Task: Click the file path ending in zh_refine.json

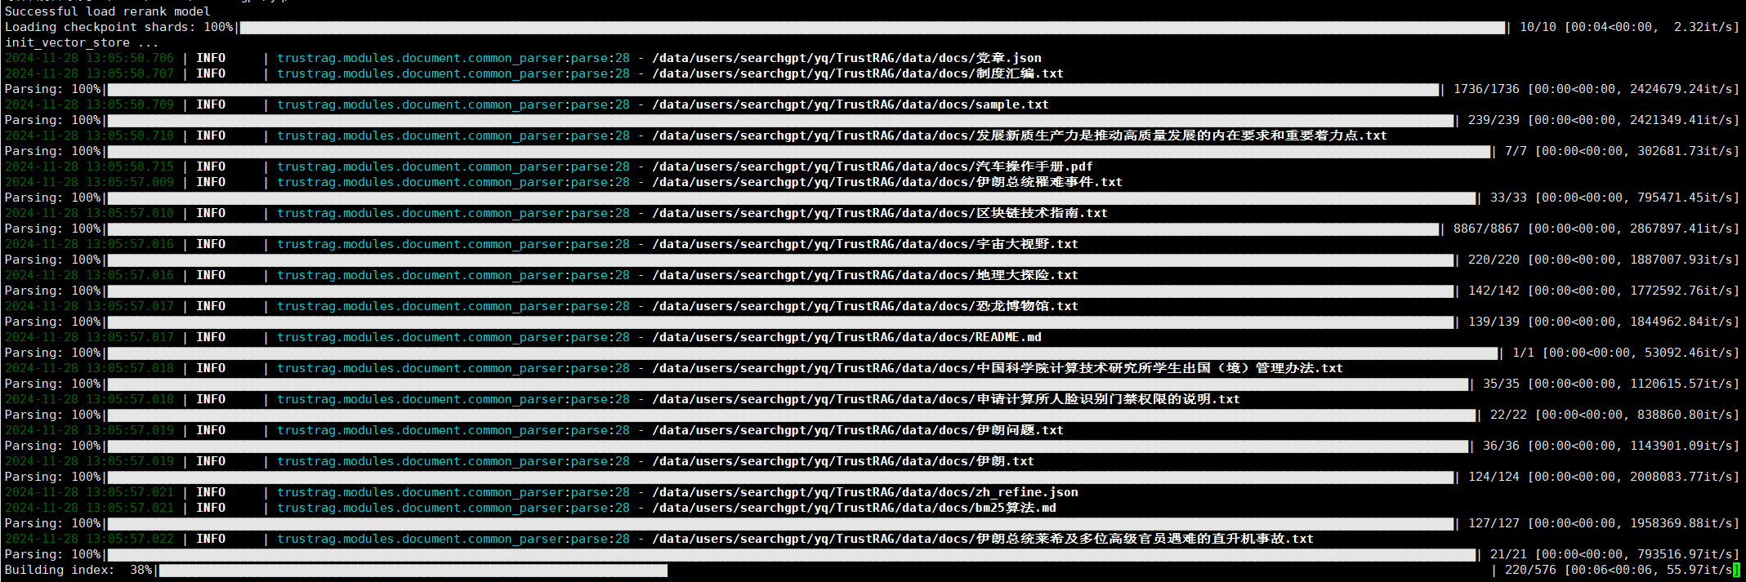Action: coord(865,492)
